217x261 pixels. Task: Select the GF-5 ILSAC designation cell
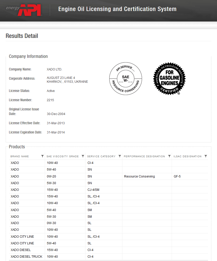(x=177, y=176)
